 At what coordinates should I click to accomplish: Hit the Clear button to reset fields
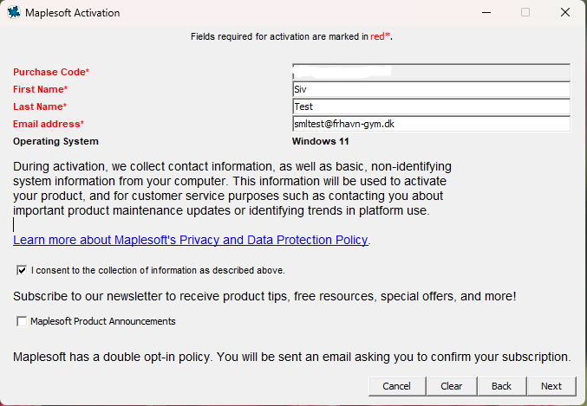(451, 386)
